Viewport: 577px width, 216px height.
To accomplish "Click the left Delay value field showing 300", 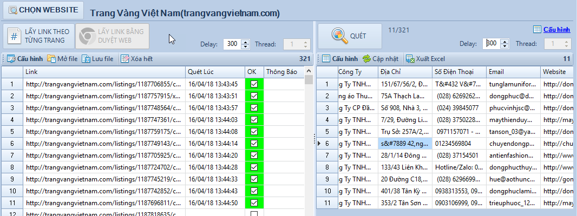I will [232, 44].
